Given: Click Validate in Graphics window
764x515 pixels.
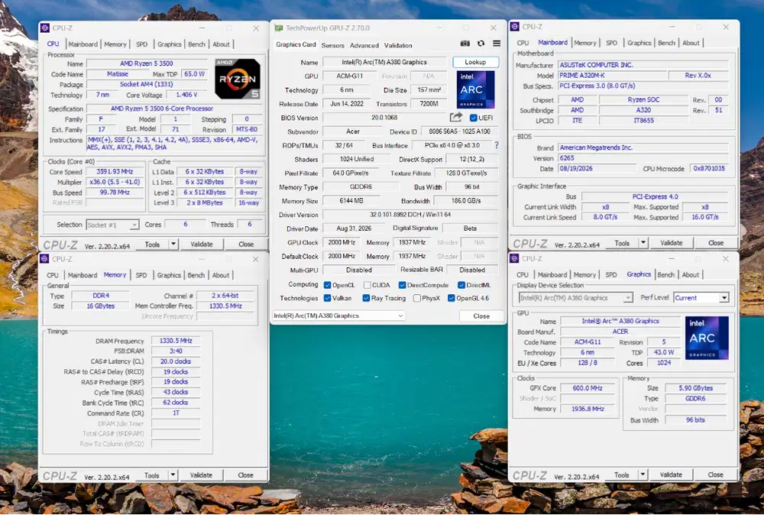Looking at the screenshot, I should click(671, 475).
